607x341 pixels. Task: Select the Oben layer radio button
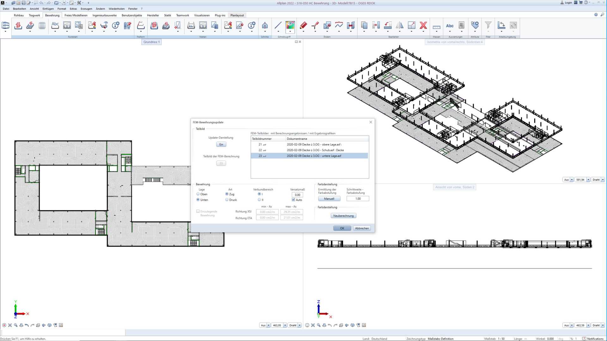point(198,194)
